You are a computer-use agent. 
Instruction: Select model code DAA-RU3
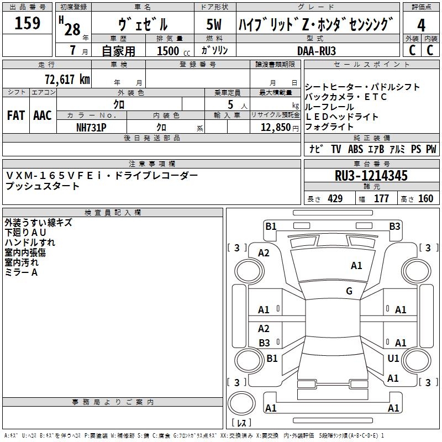coord(317,51)
